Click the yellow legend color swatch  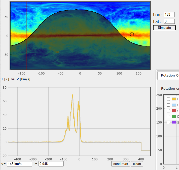pyautogui.click(x=174, y=99)
